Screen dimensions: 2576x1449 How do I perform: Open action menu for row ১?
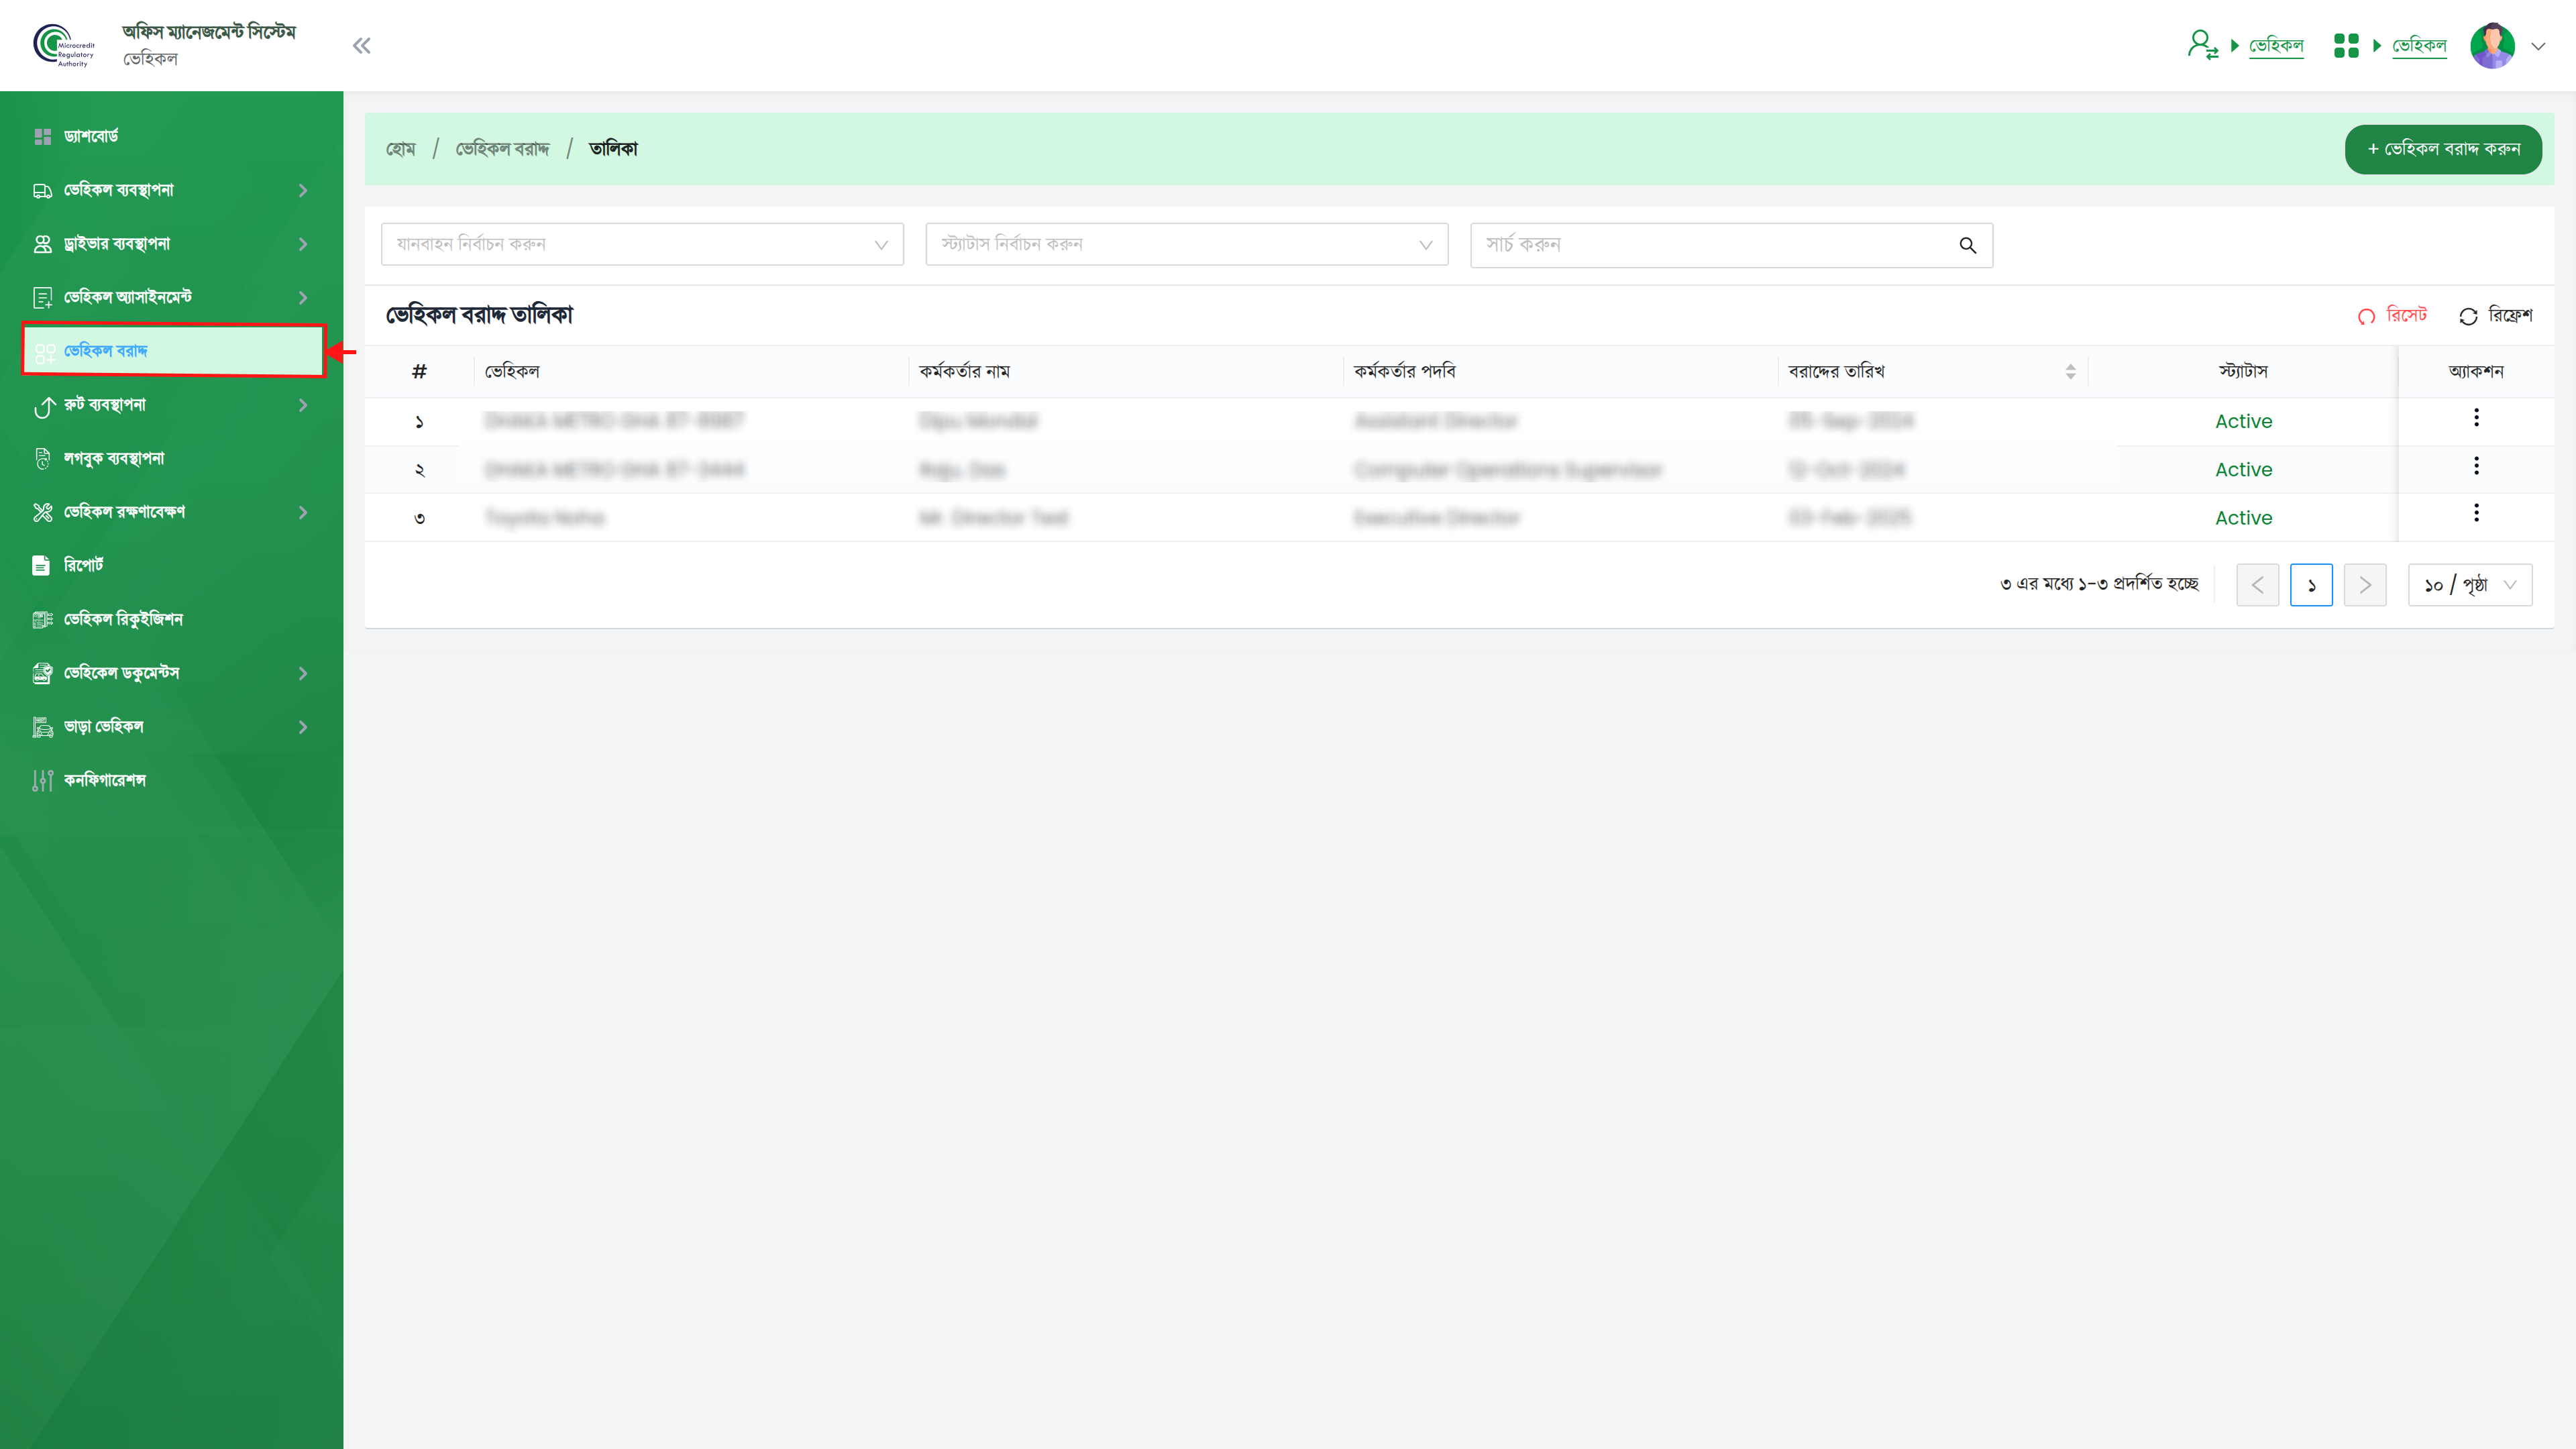click(x=2476, y=418)
